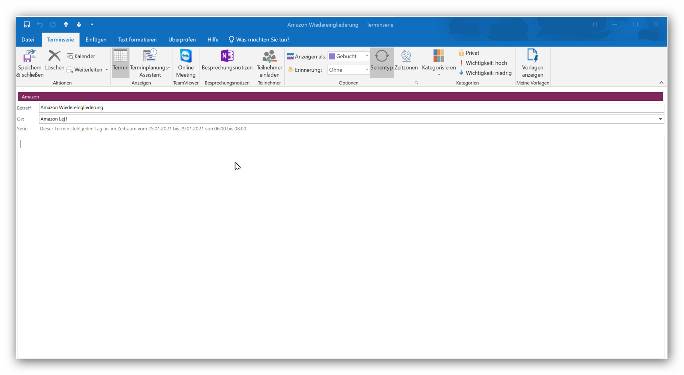Click into the Betreff field
Viewport: 684px width, 375px height.
point(351,108)
